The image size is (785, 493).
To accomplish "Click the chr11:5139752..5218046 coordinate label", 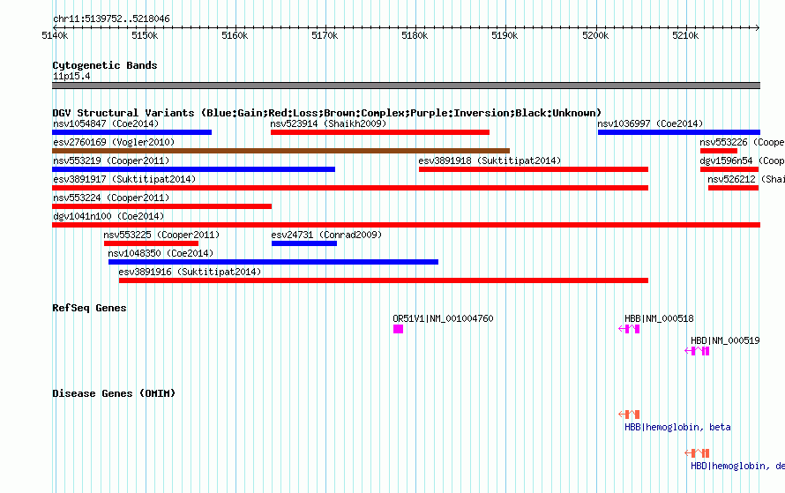I will [112, 19].
